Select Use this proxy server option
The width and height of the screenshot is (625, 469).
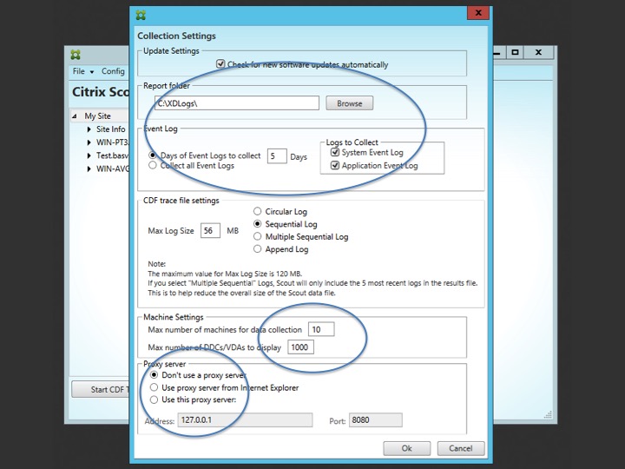[154, 400]
